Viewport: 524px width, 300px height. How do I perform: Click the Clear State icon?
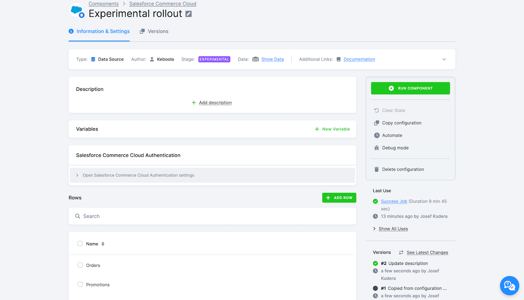coord(376,110)
